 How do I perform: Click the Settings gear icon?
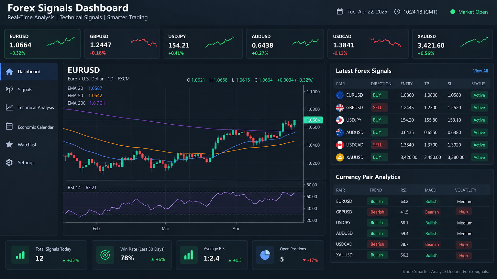click(x=9, y=162)
